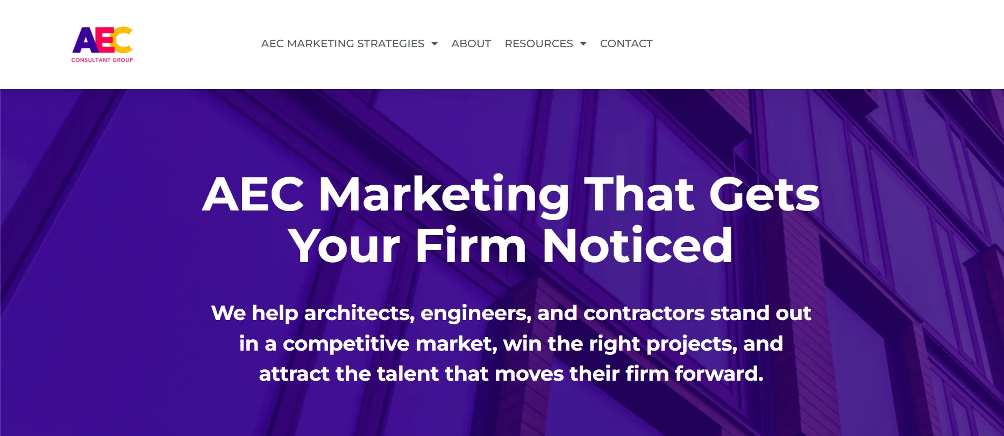Expand the Resources dropdown chevron
The image size is (1004, 436).
pyautogui.click(x=583, y=44)
